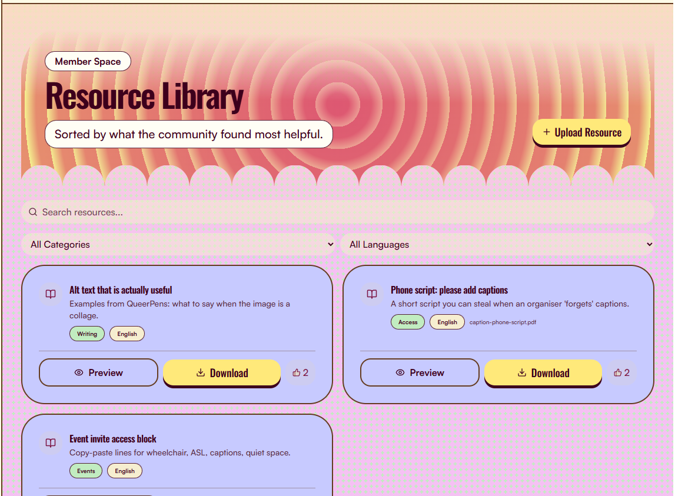Select the English tag on Event invite card
Image resolution: width=675 pixels, height=496 pixels.
[x=125, y=471]
